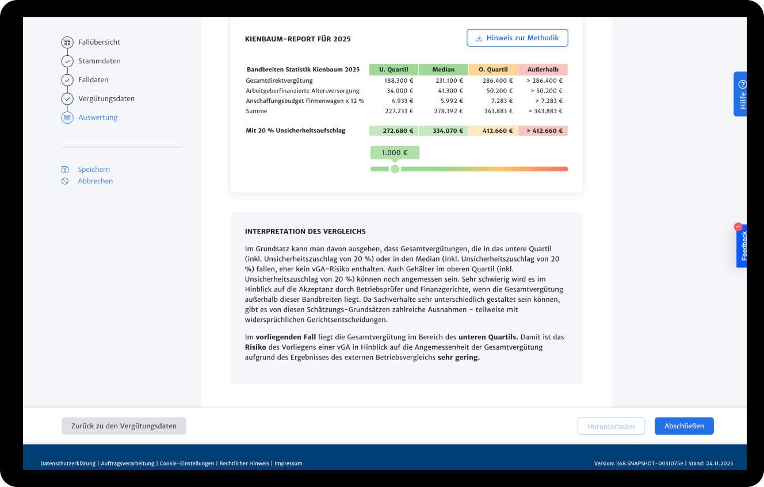764x487 pixels.
Task: Click the Abschließen button
Action: coord(684,426)
